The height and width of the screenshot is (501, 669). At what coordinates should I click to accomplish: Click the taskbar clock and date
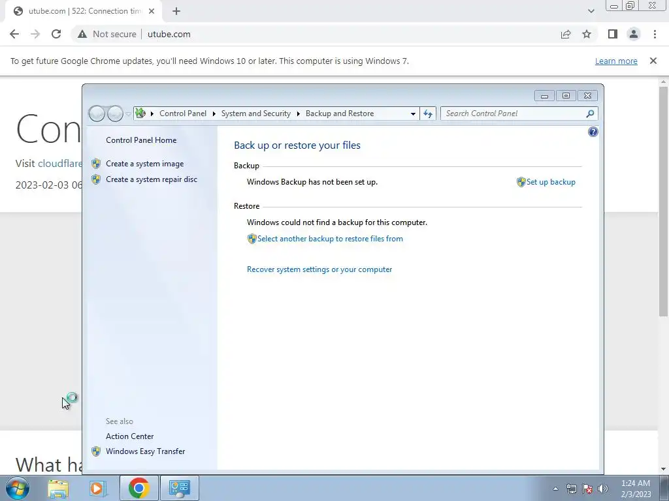coord(636,489)
